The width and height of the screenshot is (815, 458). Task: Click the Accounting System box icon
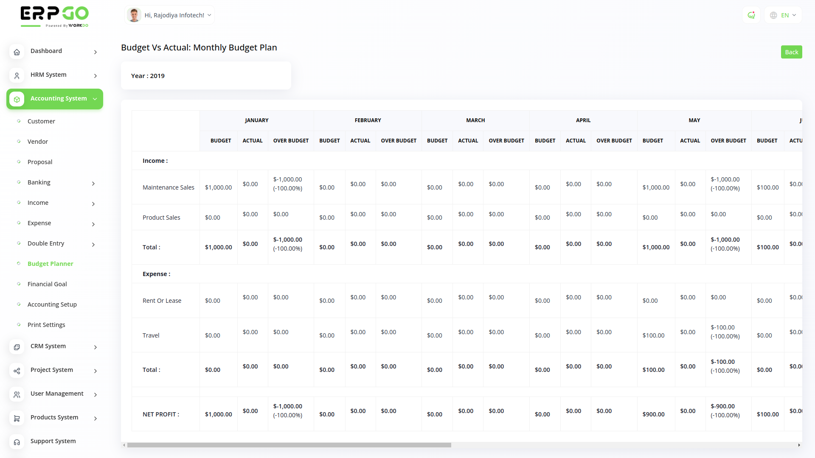point(17,99)
